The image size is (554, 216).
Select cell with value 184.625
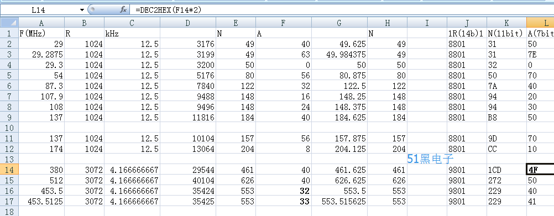[x=339, y=117]
